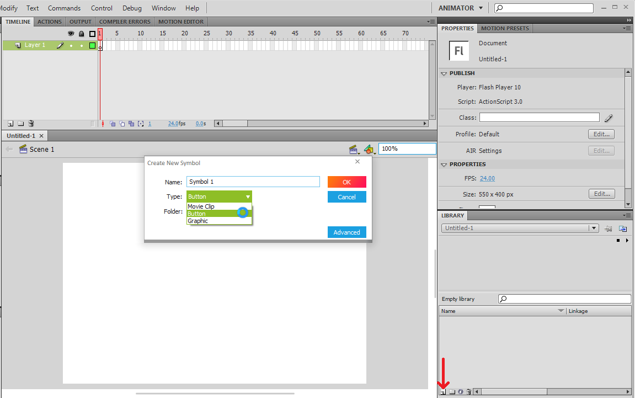Open Library item properties info icon

(x=461, y=392)
